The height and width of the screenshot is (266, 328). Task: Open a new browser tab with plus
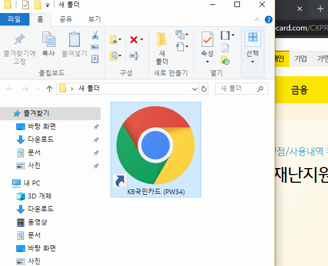(x=320, y=9)
